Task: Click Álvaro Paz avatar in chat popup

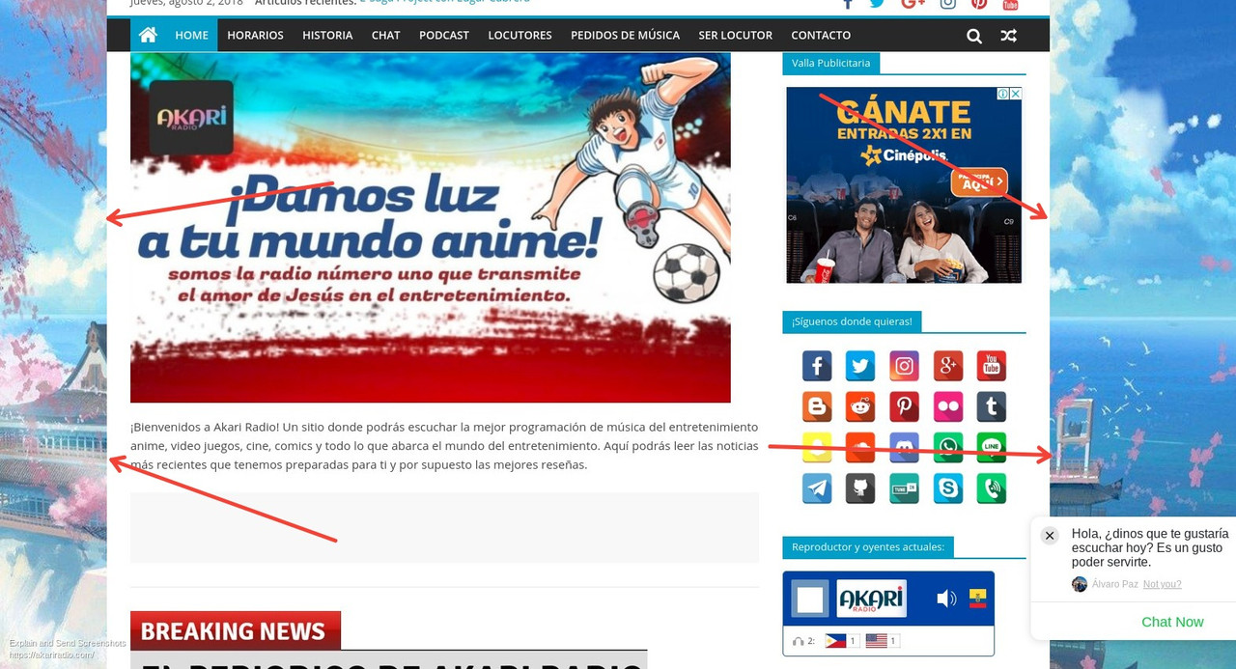Action: pyautogui.click(x=1080, y=584)
